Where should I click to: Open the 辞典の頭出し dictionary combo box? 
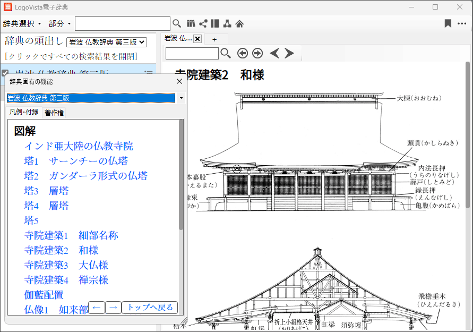point(106,42)
